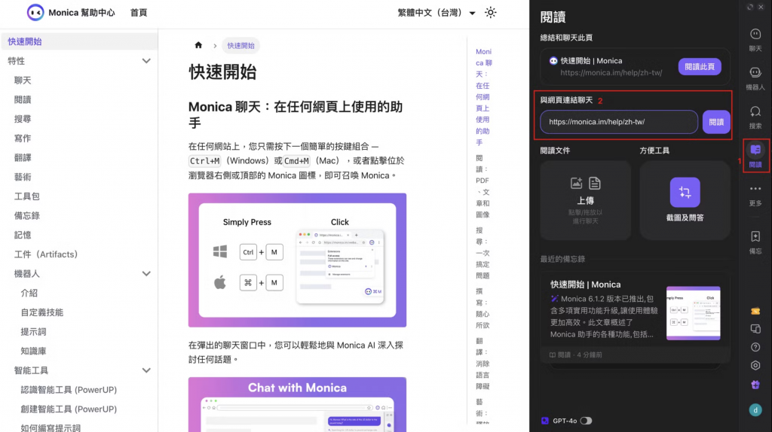Toggle the GPT-4o switch
Screen dimensions: 772x432
[x=586, y=421]
